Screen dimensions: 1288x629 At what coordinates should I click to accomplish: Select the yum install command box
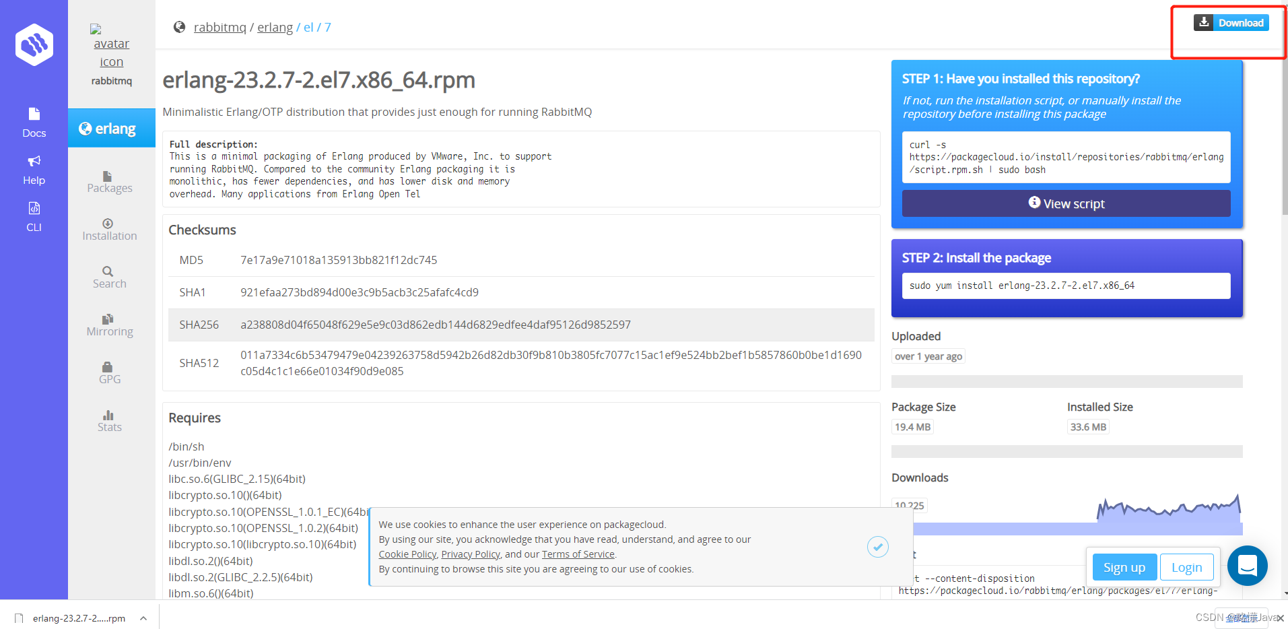(1066, 286)
